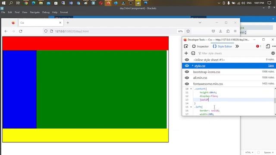The width and height of the screenshot is (276, 155).
Task: Show hidden system tray icons
Action: point(219,3)
